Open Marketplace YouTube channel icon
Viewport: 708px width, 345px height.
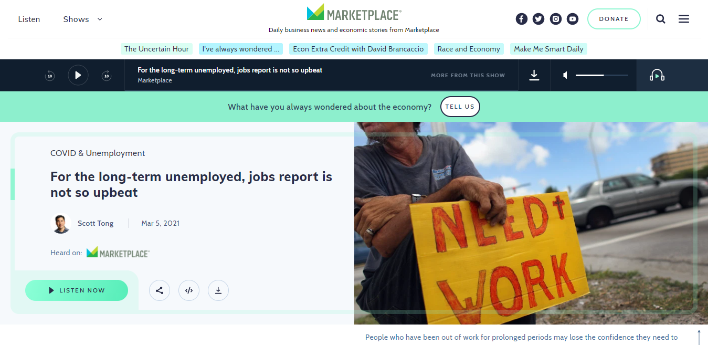tap(573, 19)
